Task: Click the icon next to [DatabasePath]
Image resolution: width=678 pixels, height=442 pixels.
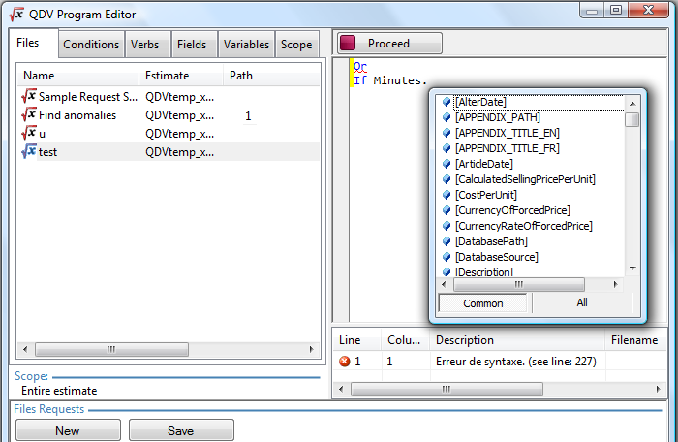Action: click(x=447, y=241)
